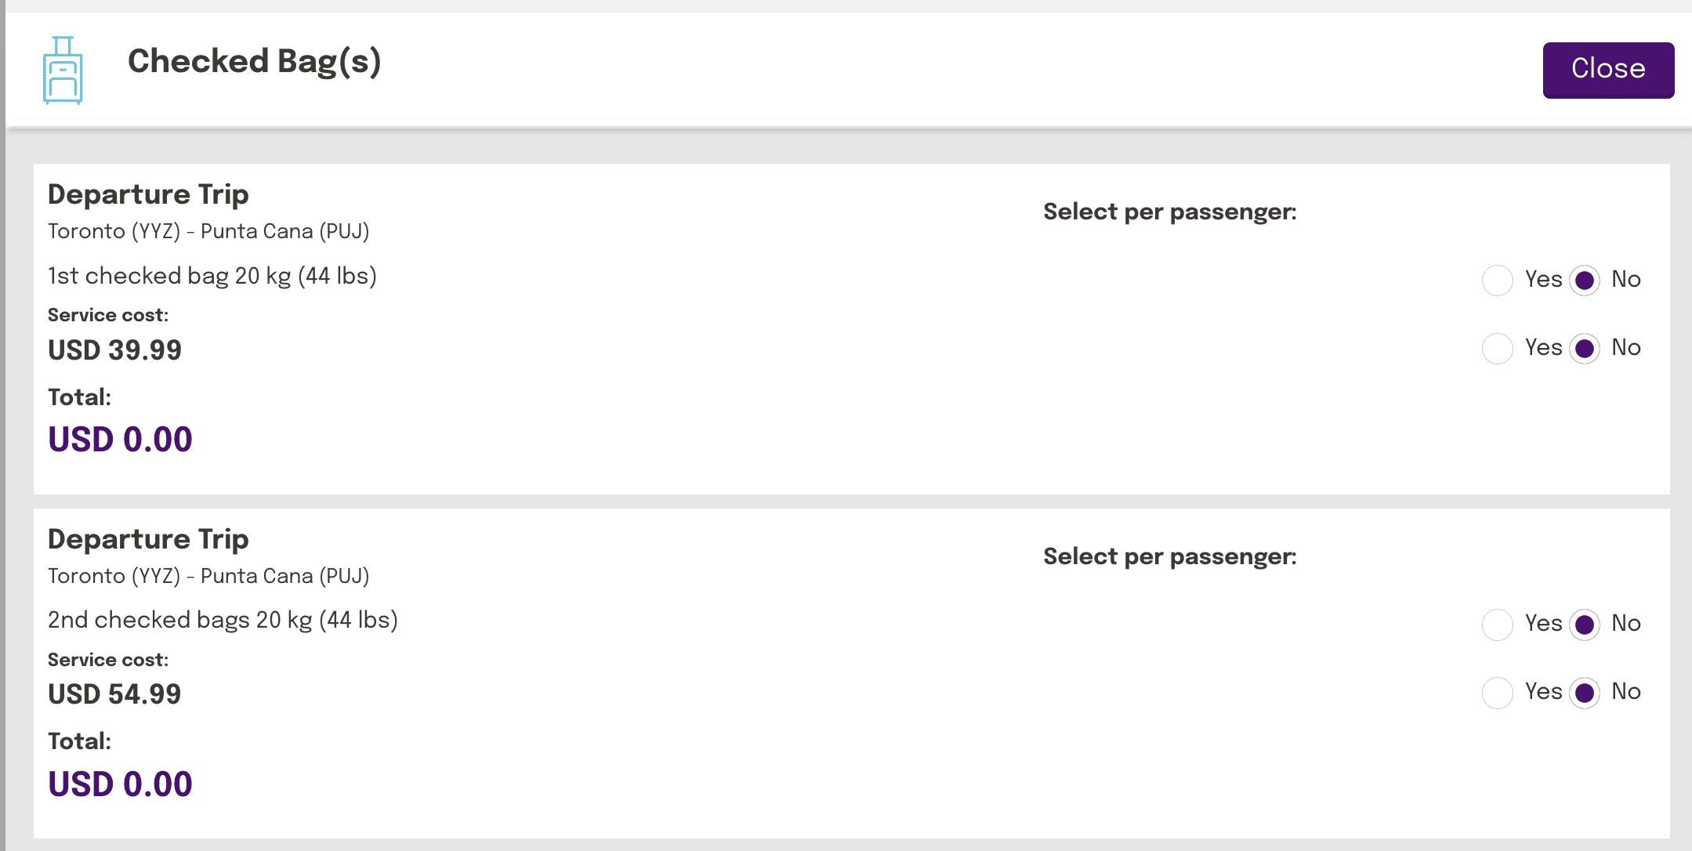This screenshot has height=851, width=1692.
Task: Click the 2nd checked bags 20 kg description
Action: pos(223,620)
